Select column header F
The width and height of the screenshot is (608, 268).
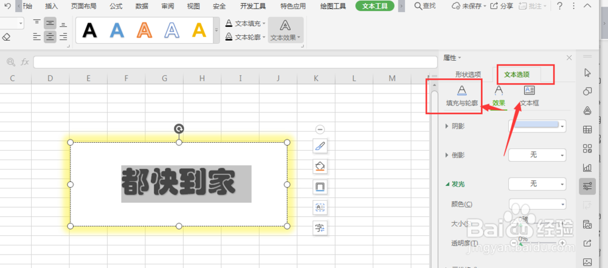coord(126,78)
